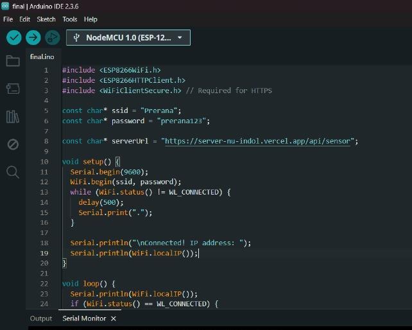Open the Edit menu
This screenshot has height=330, width=412.
(x=24, y=19)
